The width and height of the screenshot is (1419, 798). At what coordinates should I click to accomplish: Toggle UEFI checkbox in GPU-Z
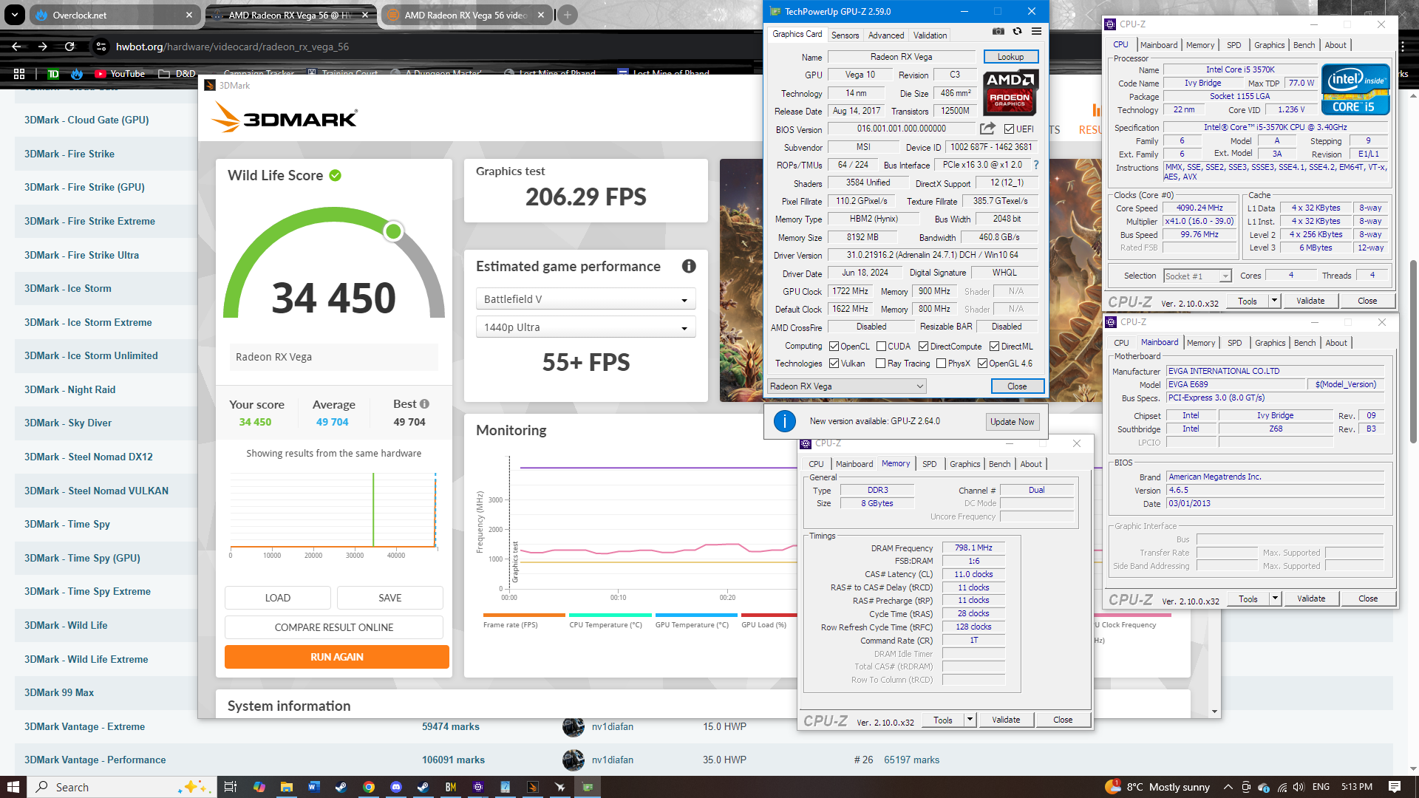pos(1009,129)
